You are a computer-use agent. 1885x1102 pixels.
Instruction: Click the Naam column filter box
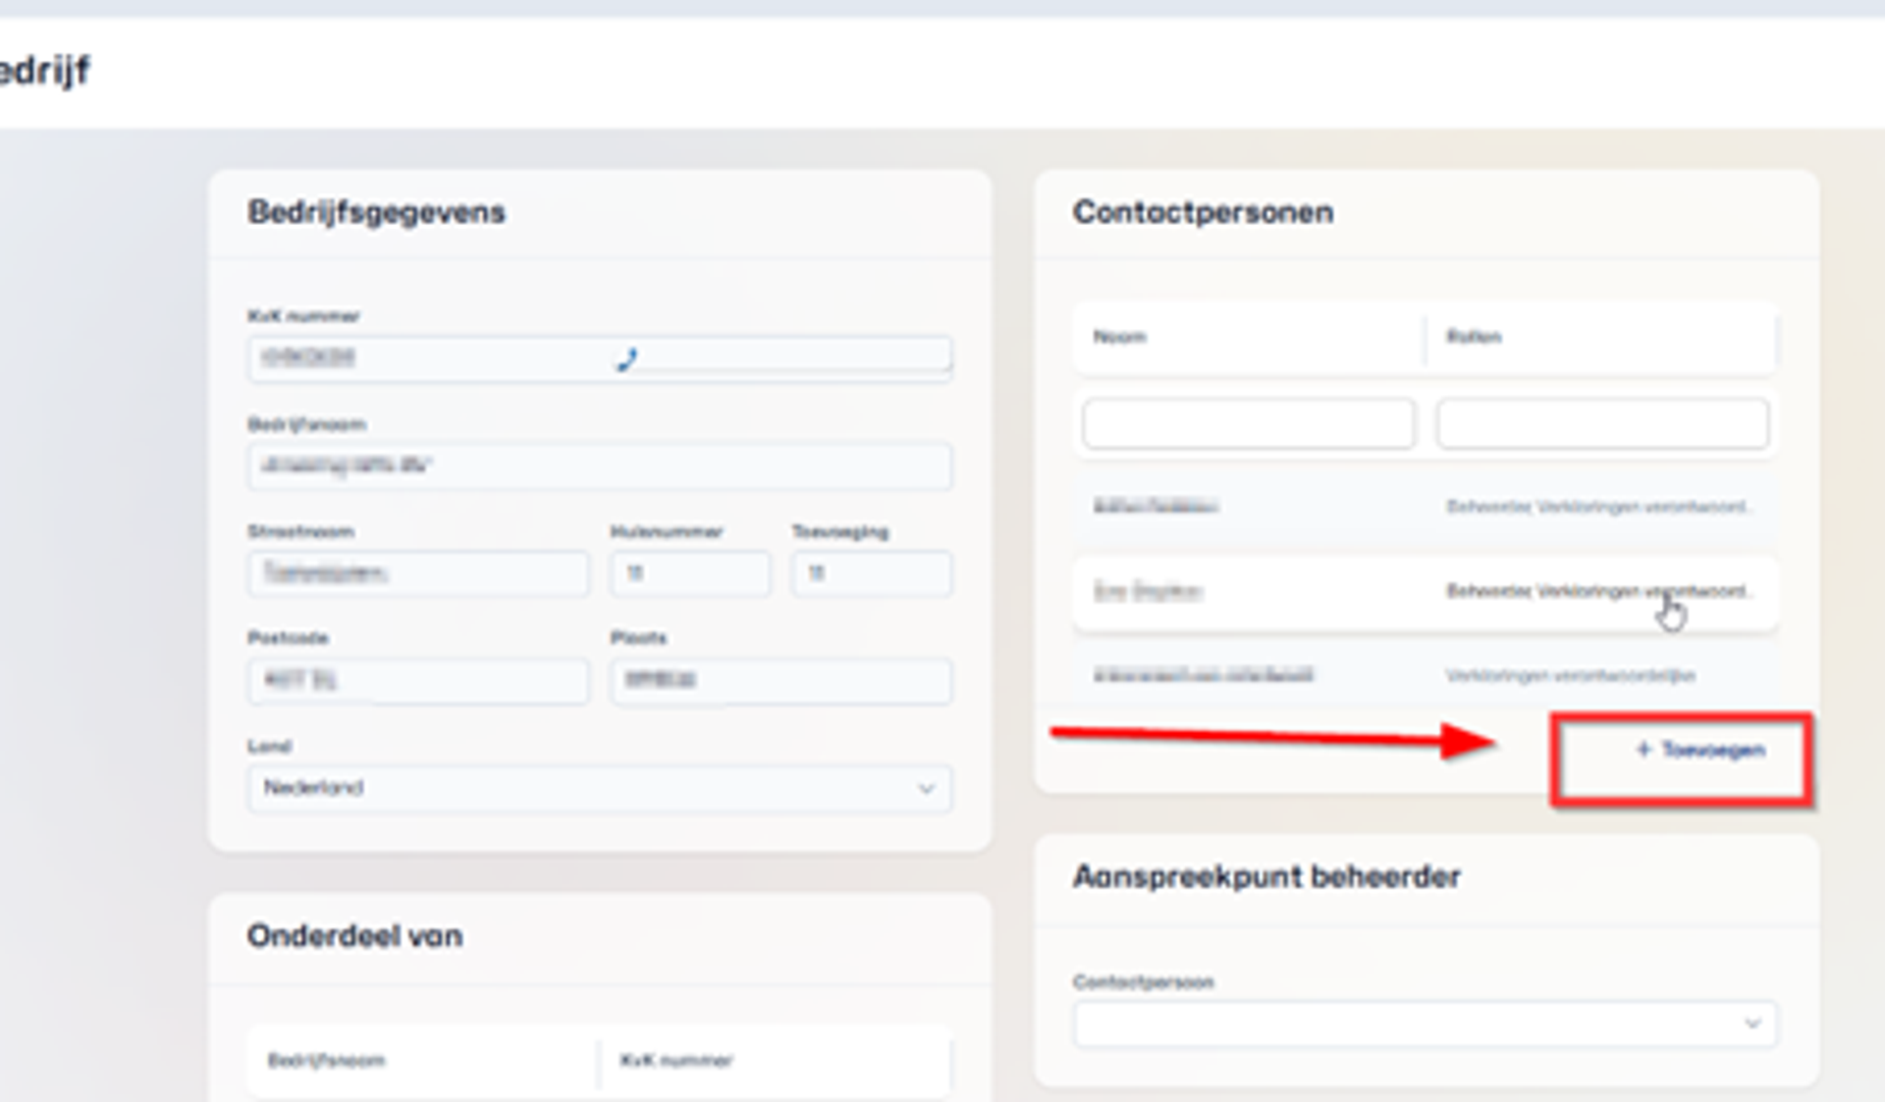[1248, 423]
